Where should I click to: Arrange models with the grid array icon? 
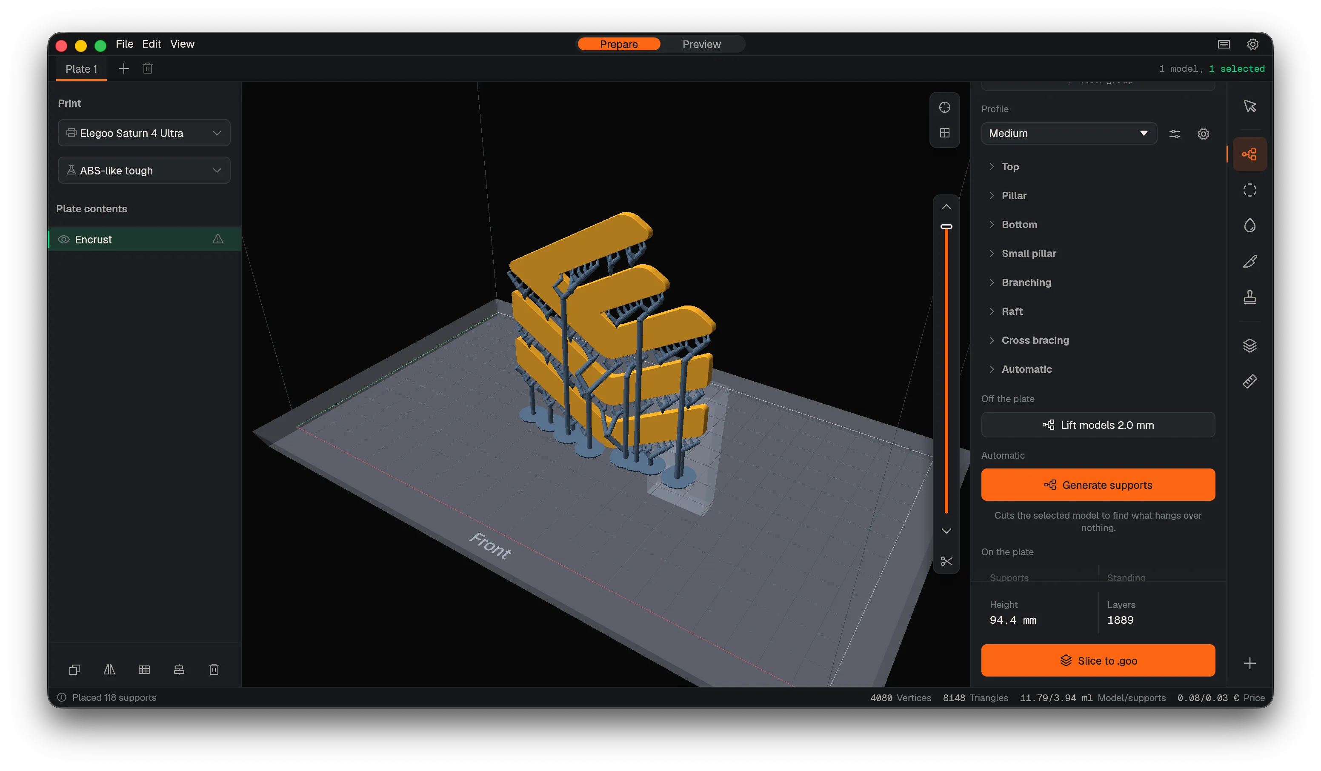click(x=144, y=669)
